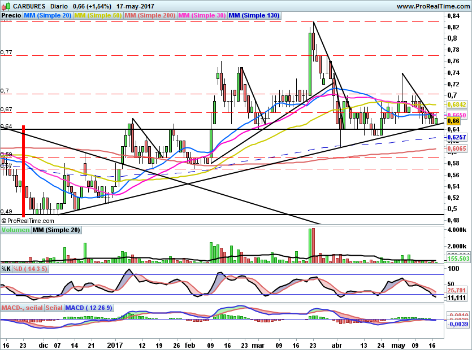Viewport: 472px width, 350px height.
Task: Select the volume MM (Simple 20) label
Action: tap(56, 230)
